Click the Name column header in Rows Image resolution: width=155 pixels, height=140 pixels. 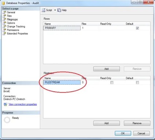[48, 24]
